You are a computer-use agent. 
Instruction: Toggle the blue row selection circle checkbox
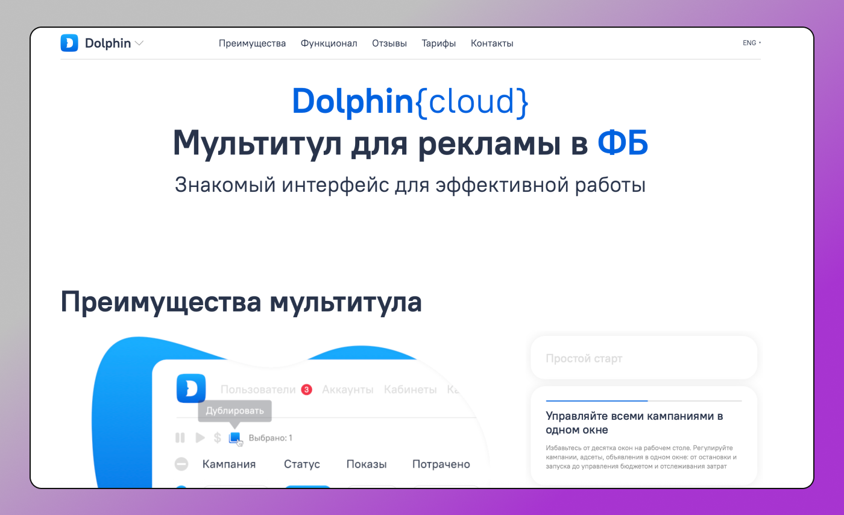pyautogui.click(x=182, y=485)
